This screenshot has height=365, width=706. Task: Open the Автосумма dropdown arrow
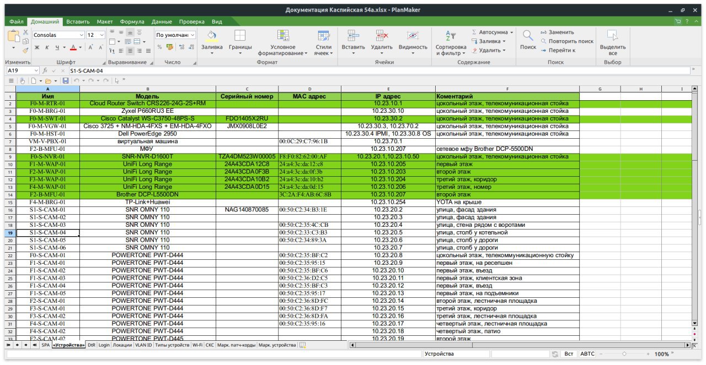click(x=511, y=32)
